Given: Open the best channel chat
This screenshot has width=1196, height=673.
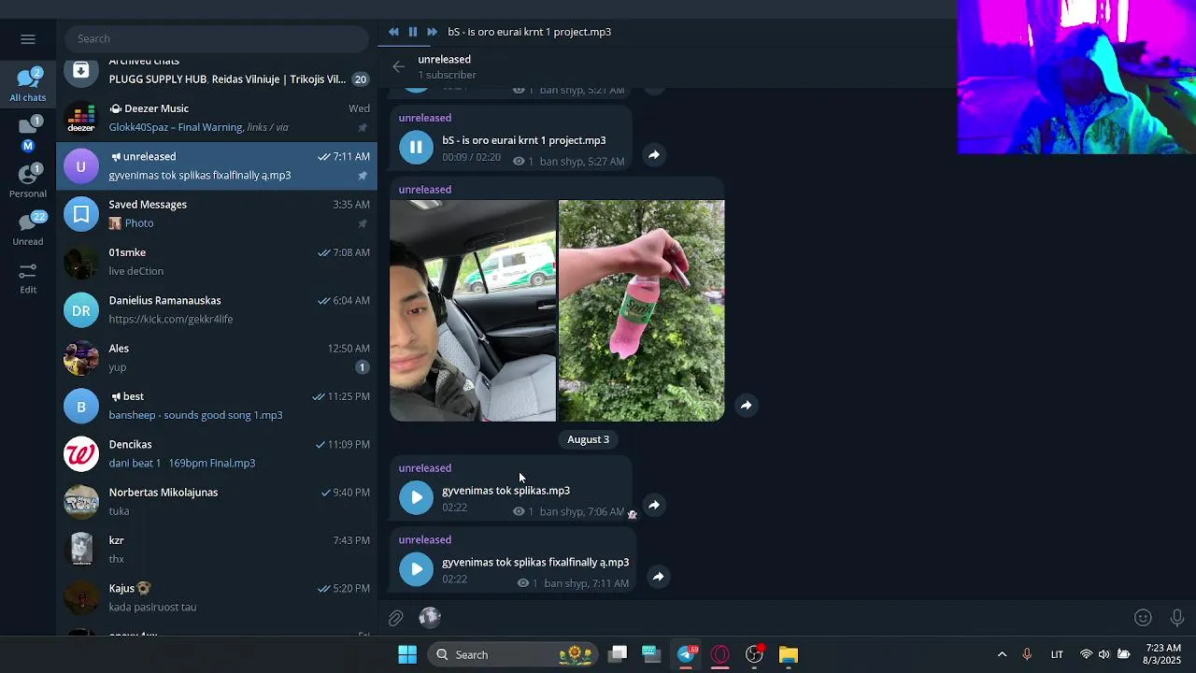Looking at the screenshot, I should [217, 406].
